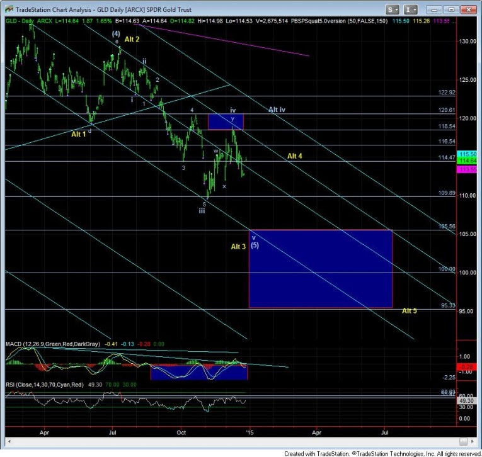The height and width of the screenshot is (457, 482).
Task: Click the "'15" year label on date axis
Action: click(x=250, y=432)
